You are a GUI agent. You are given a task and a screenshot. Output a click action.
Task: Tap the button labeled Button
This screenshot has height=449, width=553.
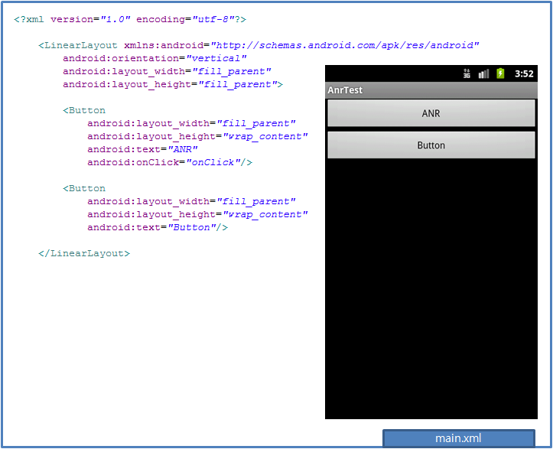[x=431, y=145]
